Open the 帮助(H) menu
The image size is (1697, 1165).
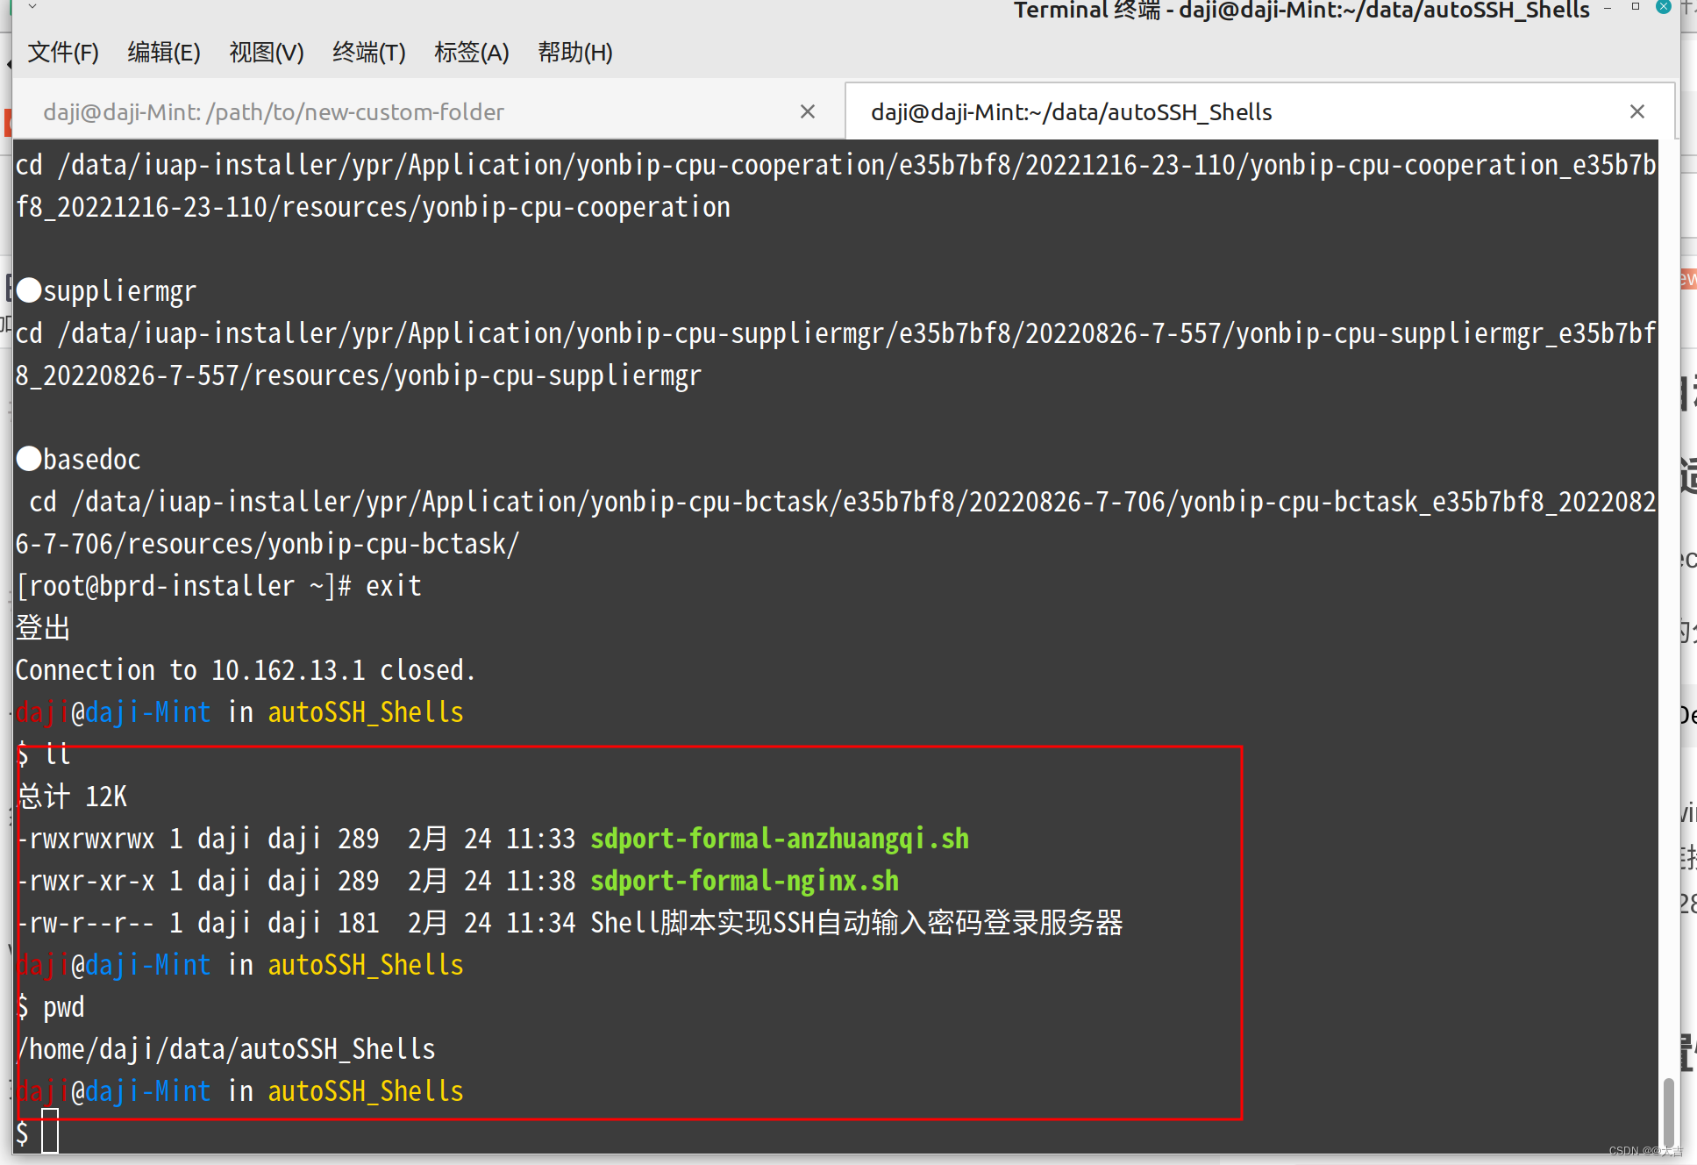pos(575,53)
